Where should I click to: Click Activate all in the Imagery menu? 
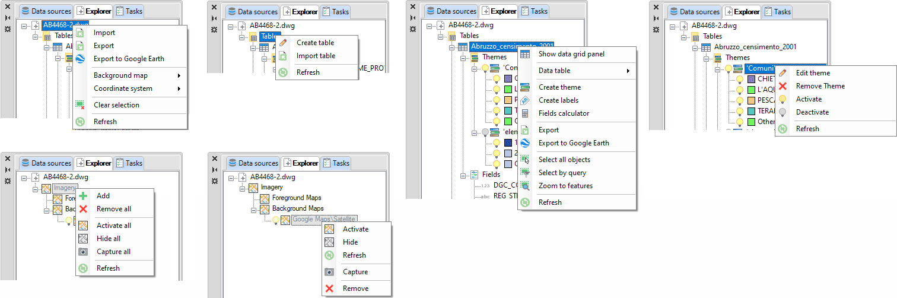113,226
